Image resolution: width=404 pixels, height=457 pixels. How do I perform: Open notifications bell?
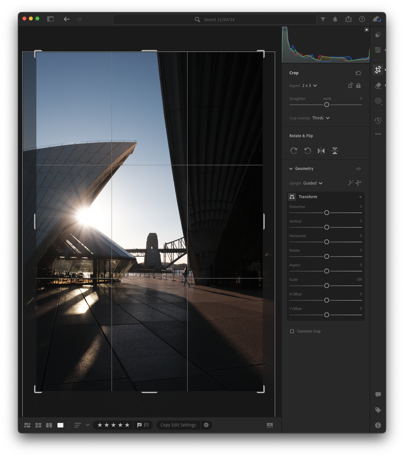coord(335,19)
